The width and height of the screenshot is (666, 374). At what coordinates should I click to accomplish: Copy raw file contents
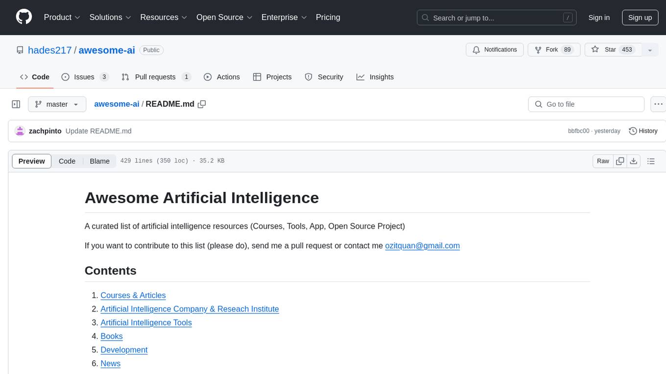(620, 161)
